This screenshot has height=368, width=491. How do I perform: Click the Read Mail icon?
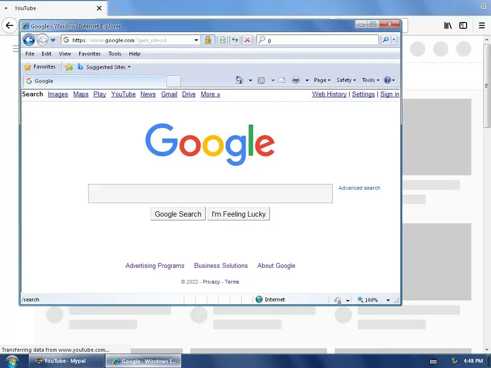tap(282, 80)
